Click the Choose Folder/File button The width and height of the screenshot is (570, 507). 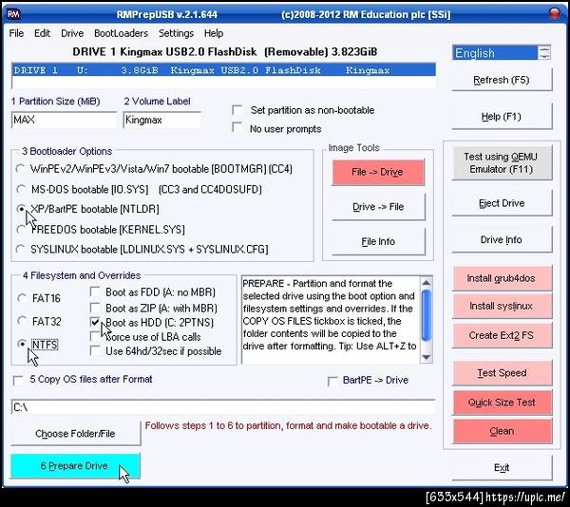coord(76,434)
